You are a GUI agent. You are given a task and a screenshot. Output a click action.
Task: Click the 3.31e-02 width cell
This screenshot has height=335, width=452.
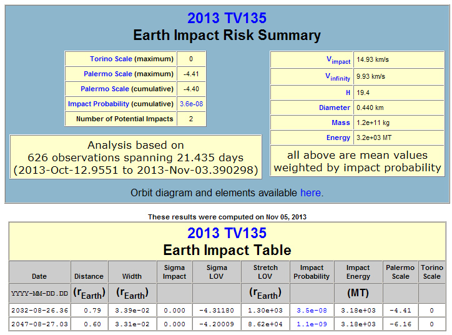tap(132, 324)
